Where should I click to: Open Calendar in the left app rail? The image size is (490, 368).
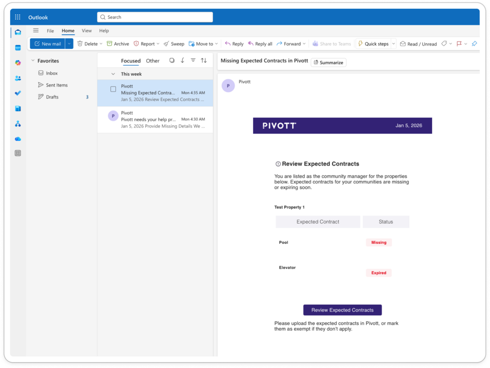pyautogui.click(x=18, y=48)
